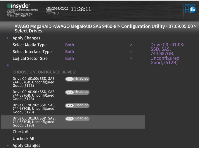Click Apply Changes at the top
The width and height of the screenshot is (199, 148).
tap(26, 38)
